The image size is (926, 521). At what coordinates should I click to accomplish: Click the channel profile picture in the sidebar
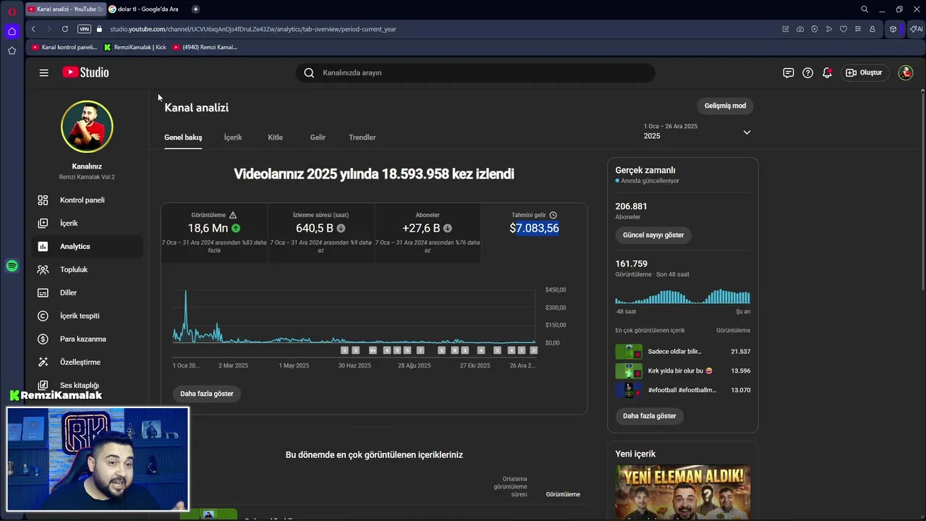(87, 127)
